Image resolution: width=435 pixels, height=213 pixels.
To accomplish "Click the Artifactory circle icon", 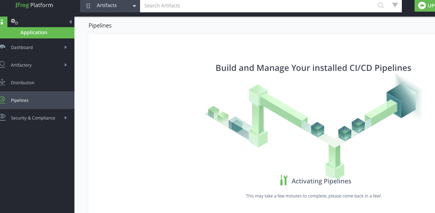I will tap(3, 65).
